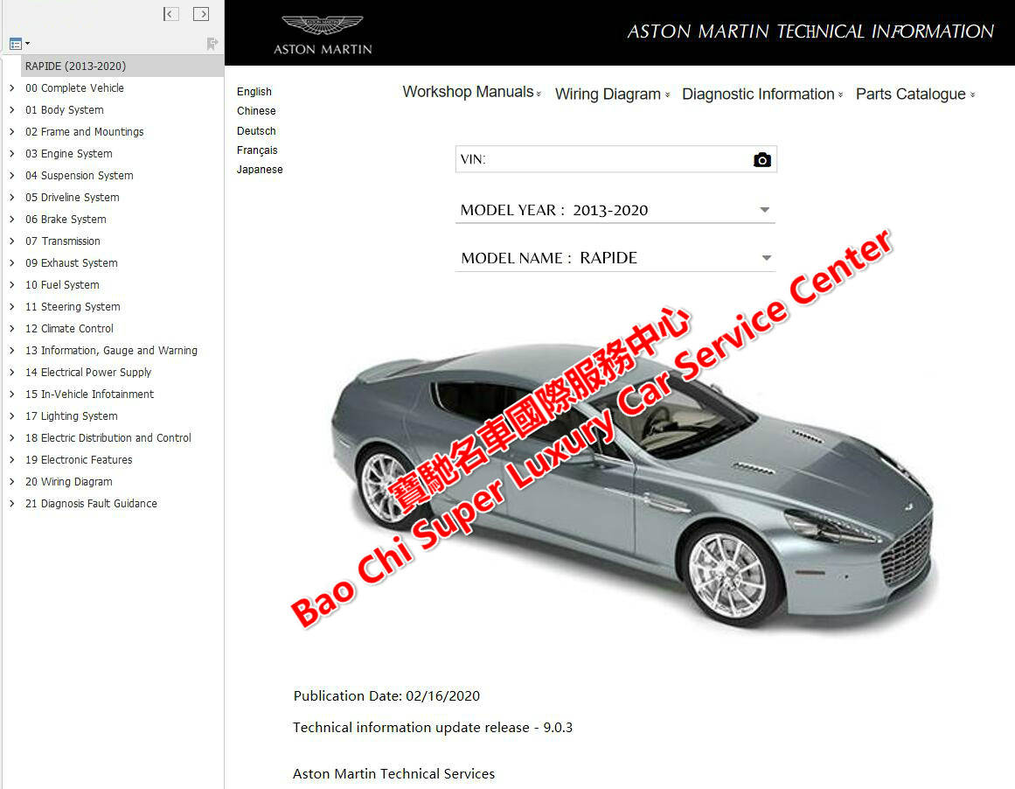Expand the 00 Complete Vehicle node
The width and height of the screenshot is (1015, 789).
[11, 87]
